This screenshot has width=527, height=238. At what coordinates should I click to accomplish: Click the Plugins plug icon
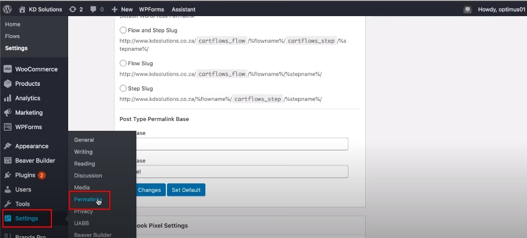(8, 175)
